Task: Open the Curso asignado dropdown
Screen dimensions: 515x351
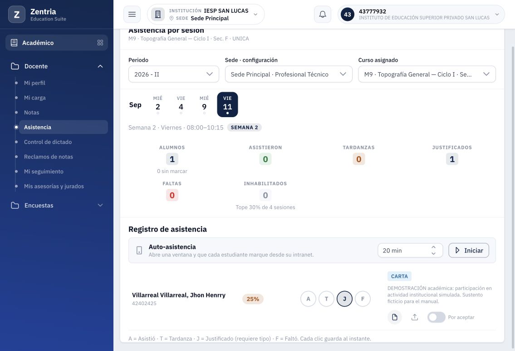Action: 427,74
